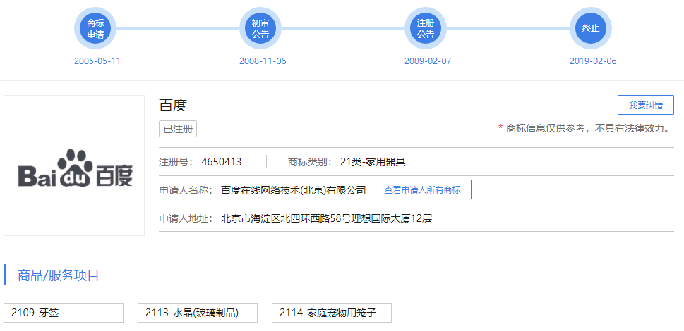Click the 注册公告 timeline step circle
The width and height of the screenshot is (684, 331).
[426, 28]
